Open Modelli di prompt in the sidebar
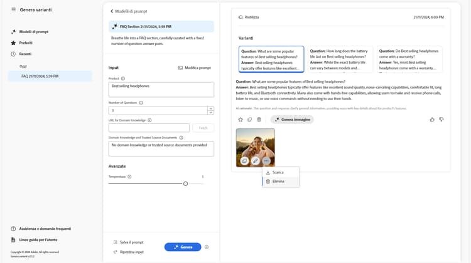The height and width of the screenshot is (263, 471). [30, 32]
